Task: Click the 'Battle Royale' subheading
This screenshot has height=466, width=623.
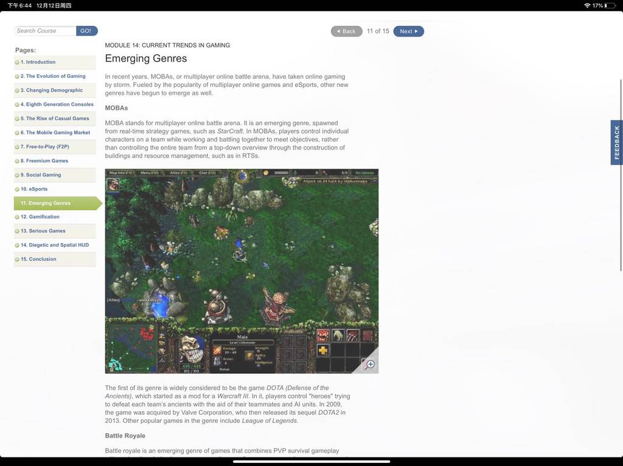Action: pos(125,436)
